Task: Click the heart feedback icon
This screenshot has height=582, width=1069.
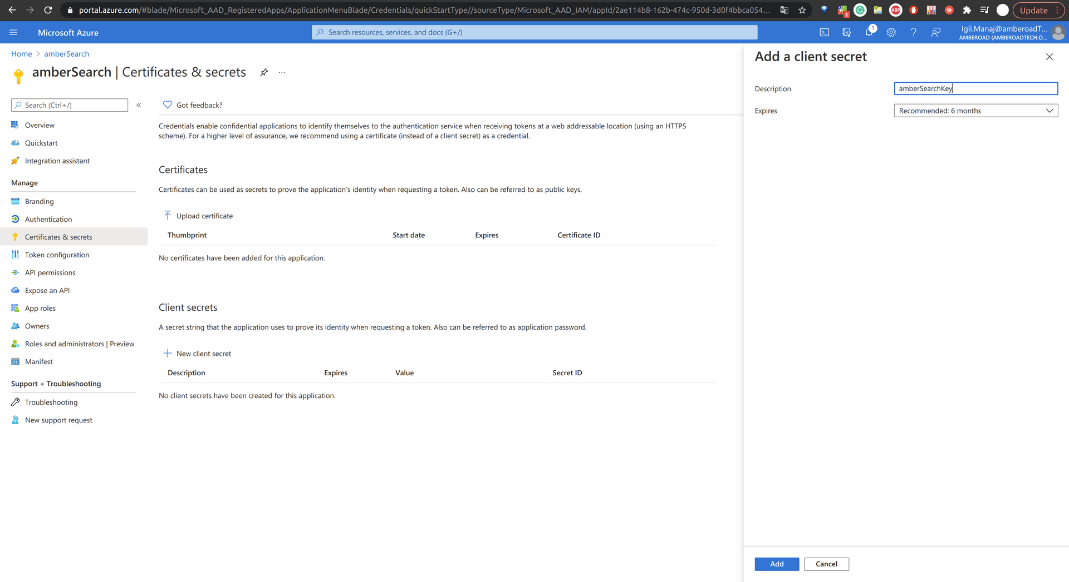Action: (x=168, y=105)
